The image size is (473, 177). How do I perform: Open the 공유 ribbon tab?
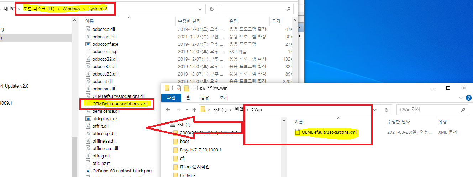[x=205, y=98]
